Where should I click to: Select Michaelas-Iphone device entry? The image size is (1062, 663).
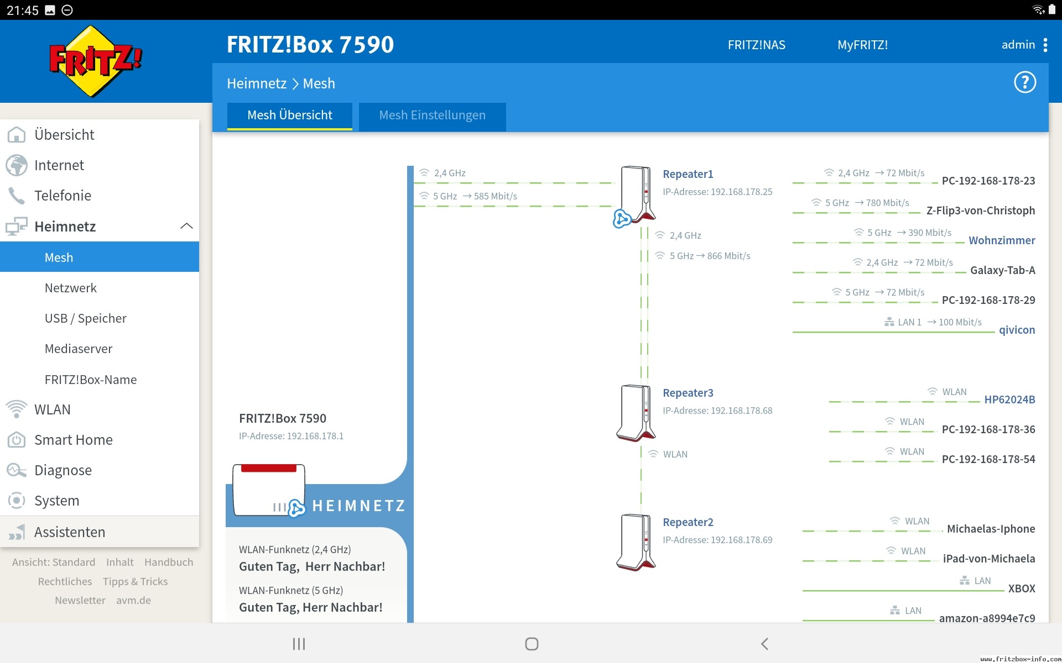tap(991, 529)
